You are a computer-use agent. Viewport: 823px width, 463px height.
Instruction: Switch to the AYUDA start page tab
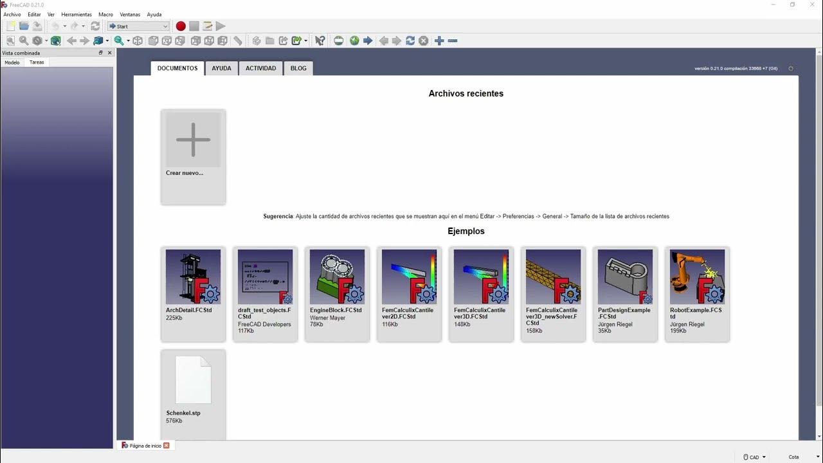coord(221,68)
